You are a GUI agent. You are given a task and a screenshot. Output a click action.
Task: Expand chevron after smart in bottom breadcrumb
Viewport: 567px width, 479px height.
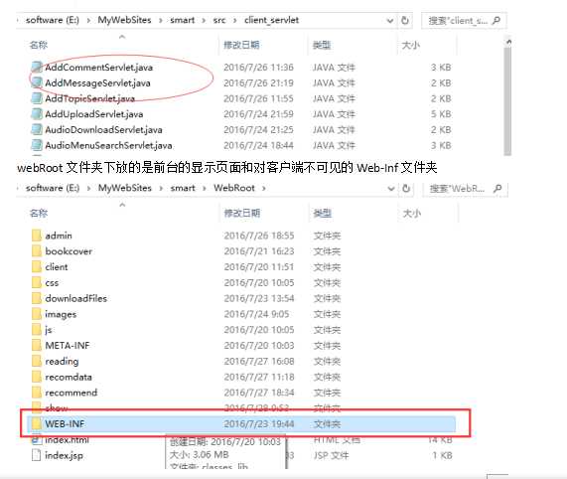[205, 188]
